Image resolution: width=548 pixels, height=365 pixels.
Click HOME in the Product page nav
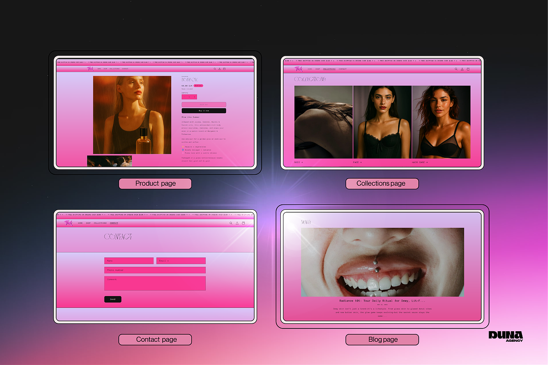pos(99,69)
